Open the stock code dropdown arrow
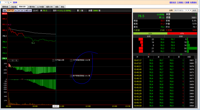 pyautogui.click(x=6, y=2)
